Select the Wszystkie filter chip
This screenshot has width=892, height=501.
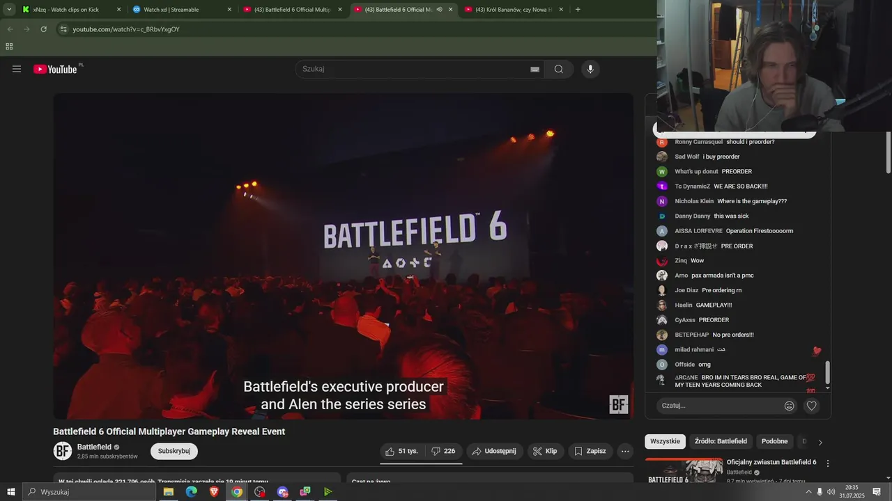[665, 441]
